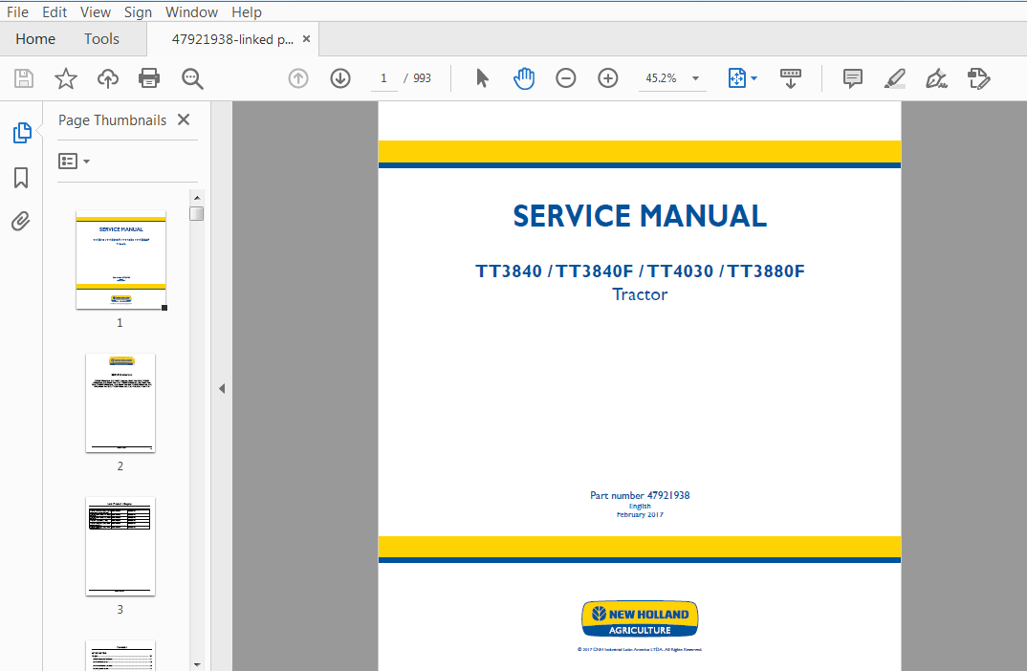Select page 3 thumbnail
This screenshot has height=671, width=1027.
point(120,546)
